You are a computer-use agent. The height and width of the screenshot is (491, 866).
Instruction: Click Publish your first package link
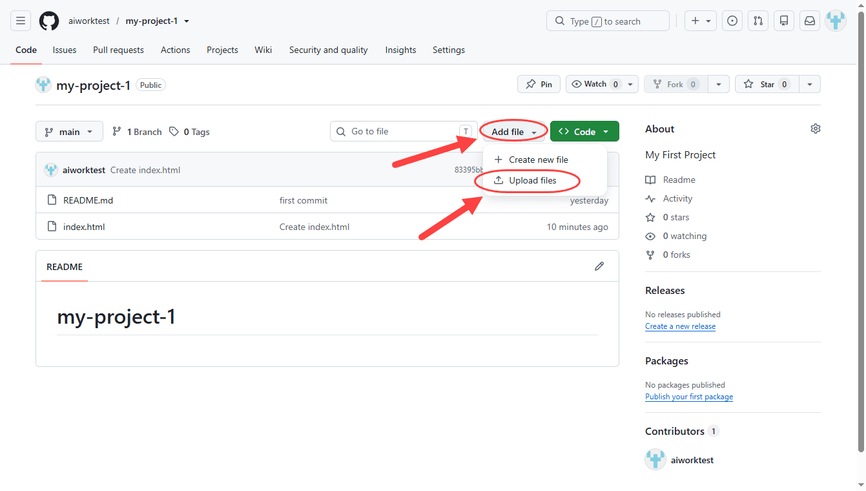689,397
